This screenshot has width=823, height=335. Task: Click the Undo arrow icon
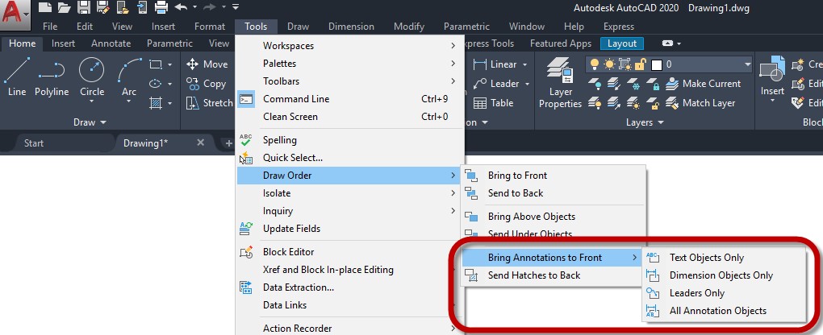click(181, 7)
